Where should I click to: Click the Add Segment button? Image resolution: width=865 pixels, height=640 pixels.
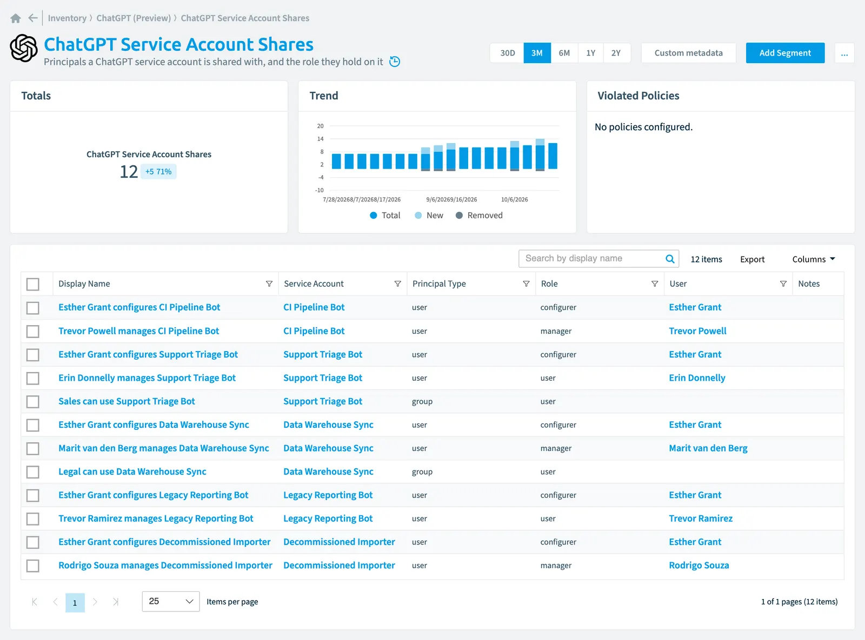click(785, 53)
